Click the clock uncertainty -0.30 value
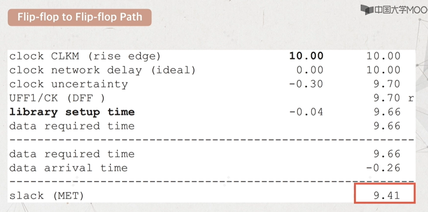This screenshot has height=212, width=428. point(306,84)
